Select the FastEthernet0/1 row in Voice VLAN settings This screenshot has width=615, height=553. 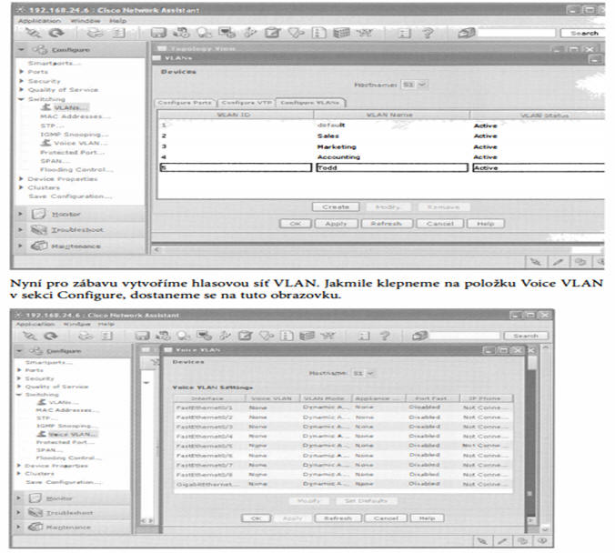point(344,407)
